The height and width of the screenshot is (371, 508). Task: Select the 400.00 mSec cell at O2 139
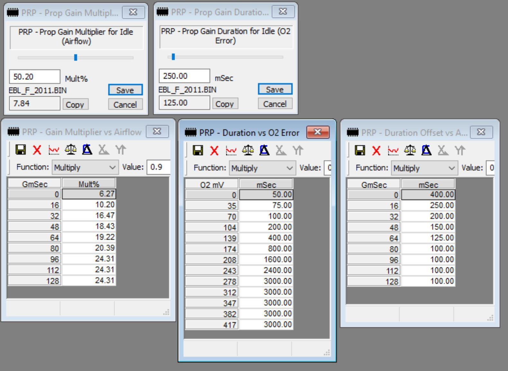tap(266, 238)
